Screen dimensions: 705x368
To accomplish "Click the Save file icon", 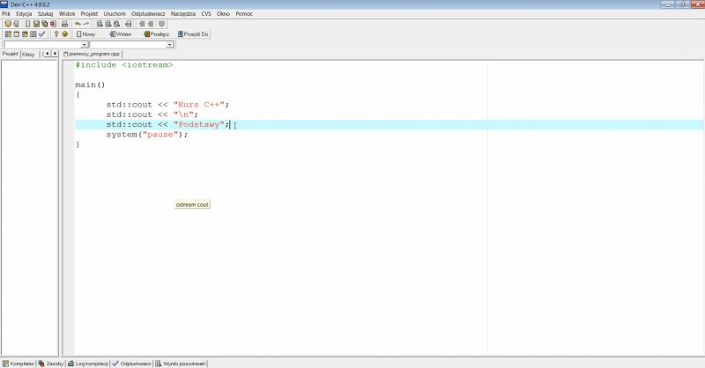I will pyautogui.click(x=35, y=24).
